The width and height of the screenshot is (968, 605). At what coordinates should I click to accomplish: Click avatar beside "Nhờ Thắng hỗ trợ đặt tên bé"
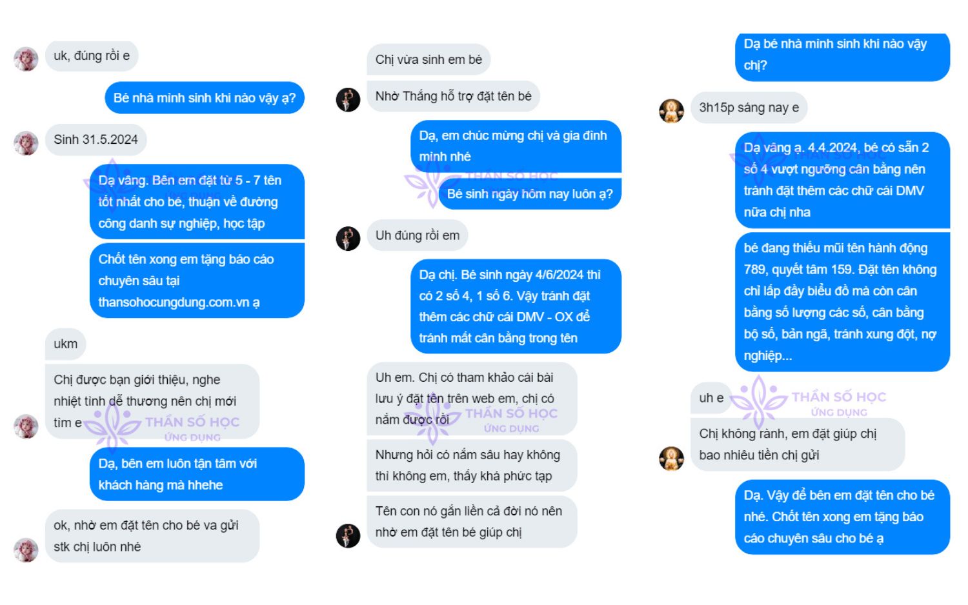pos(348,99)
